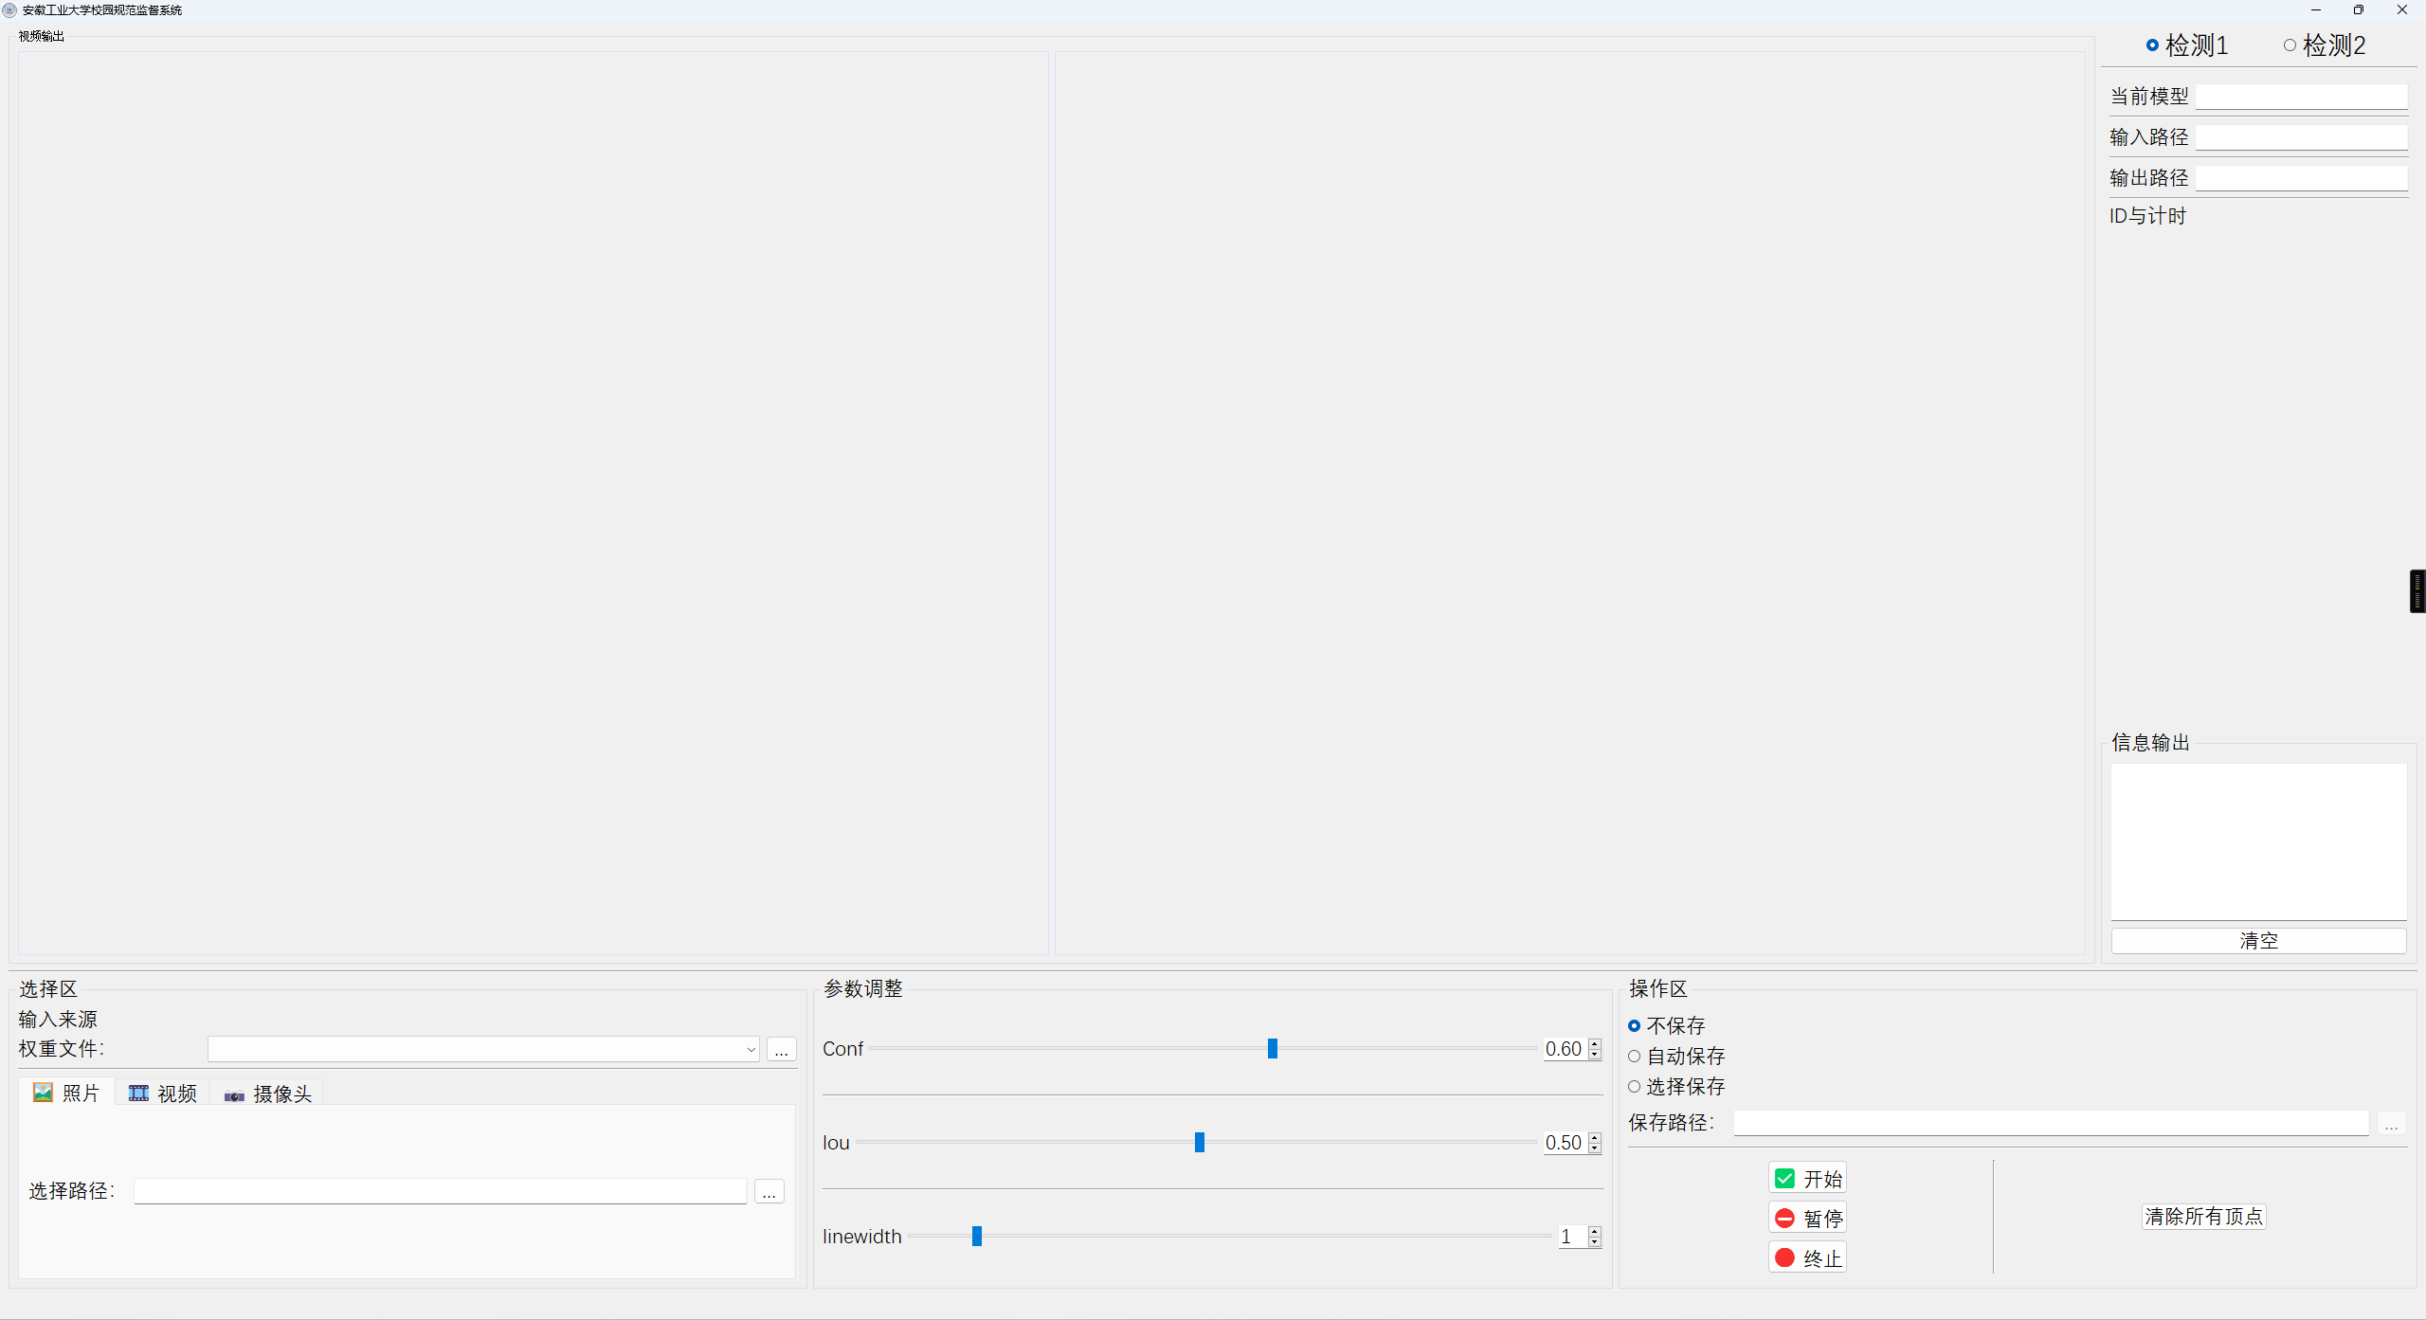Choose the 选择保存 save option
Viewport: 2426px width, 1320px height.
pyautogui.click(x=1676, y=1086)
